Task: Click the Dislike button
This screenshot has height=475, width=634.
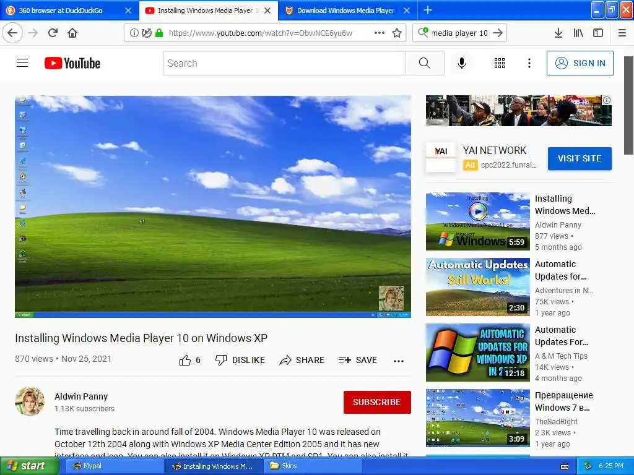Action: (240, 361)
